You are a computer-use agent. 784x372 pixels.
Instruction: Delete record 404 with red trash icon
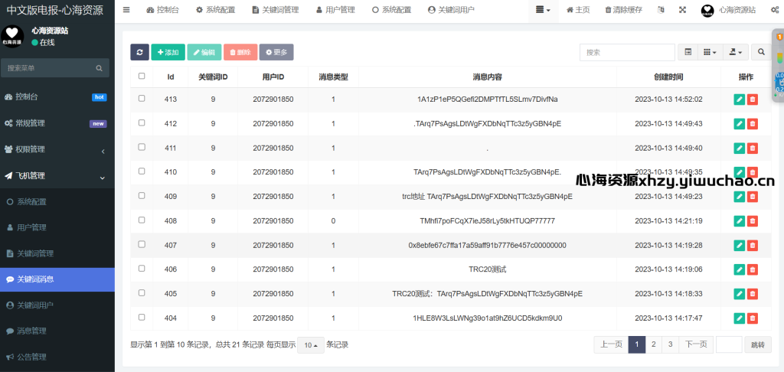(752, 318)
